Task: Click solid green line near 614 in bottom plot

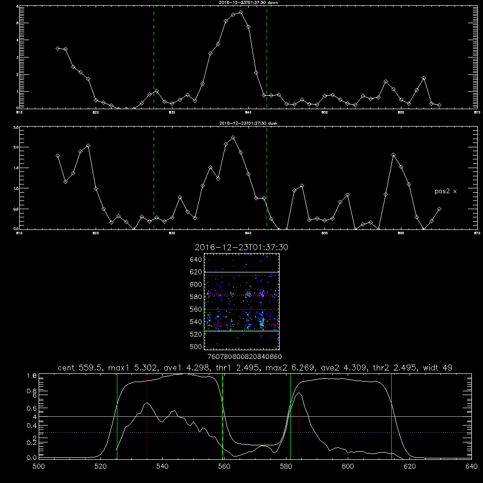Action: 392,416
